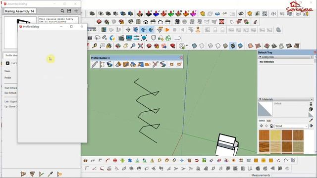Open the Profile Builder 3 assembly posts tool
This screenshot has width=317, height=178.
pos(102,64)
